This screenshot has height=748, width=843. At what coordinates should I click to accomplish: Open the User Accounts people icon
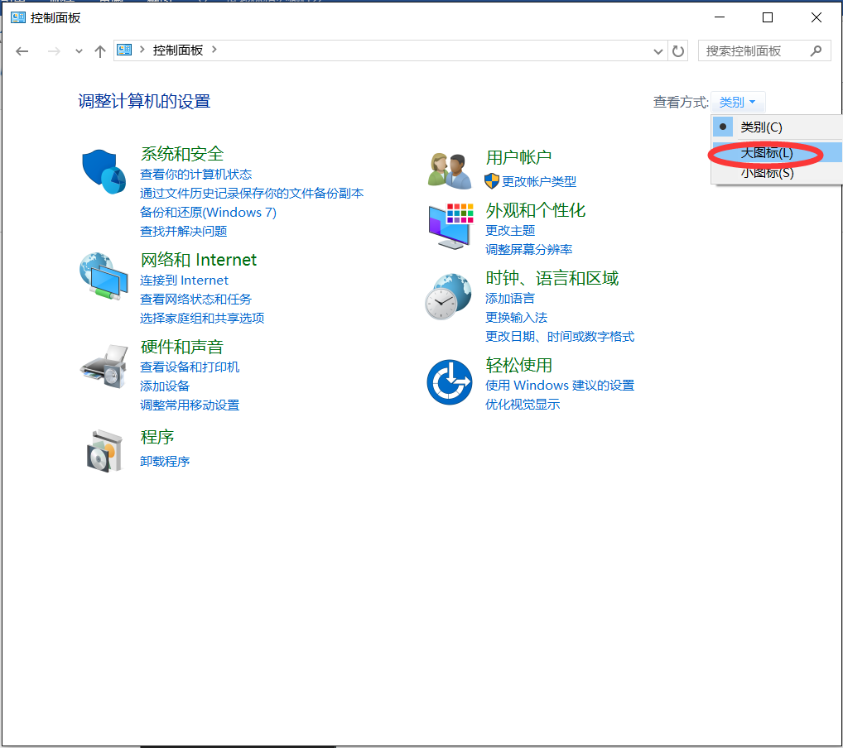click(x=450, y=170)
